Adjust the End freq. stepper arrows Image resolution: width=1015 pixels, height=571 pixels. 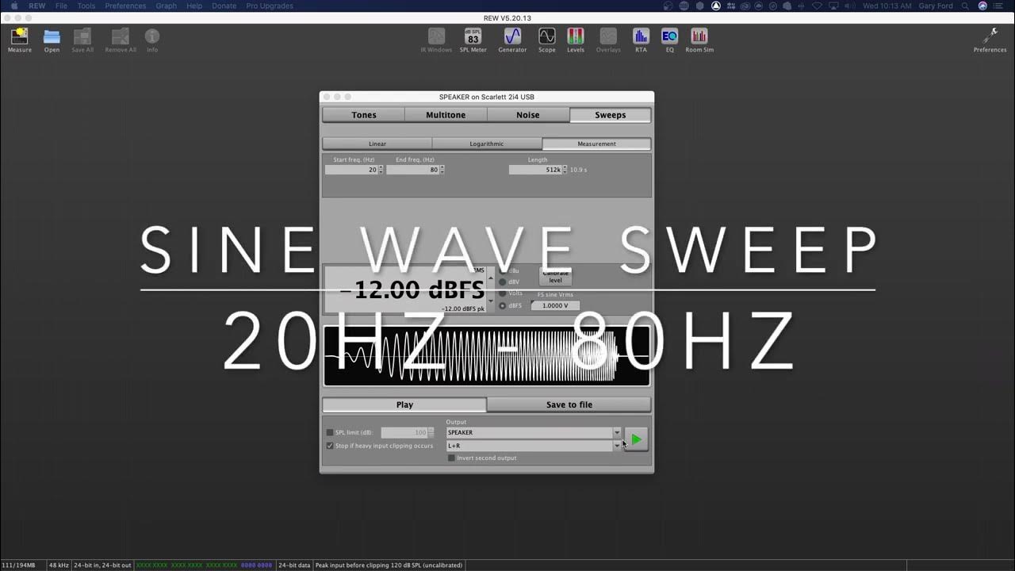coord(442,170)
